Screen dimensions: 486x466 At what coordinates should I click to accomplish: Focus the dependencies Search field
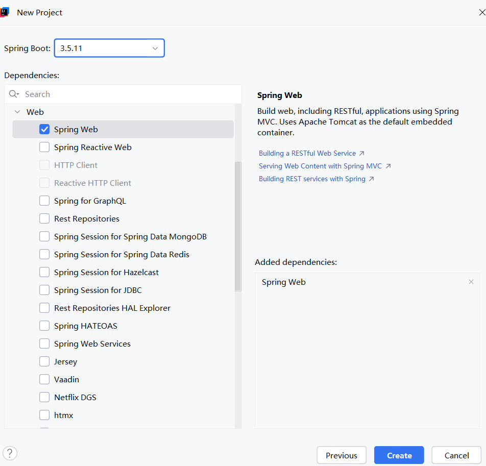point(123,94)
